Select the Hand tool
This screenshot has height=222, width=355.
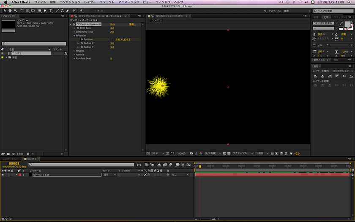[x=10, y=11]
